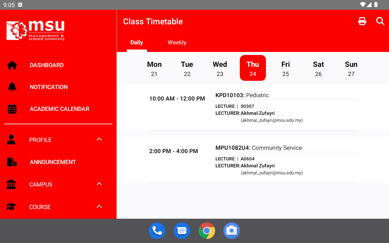
Task: Open search with magnifier icon
Action: tap(380, 21)
